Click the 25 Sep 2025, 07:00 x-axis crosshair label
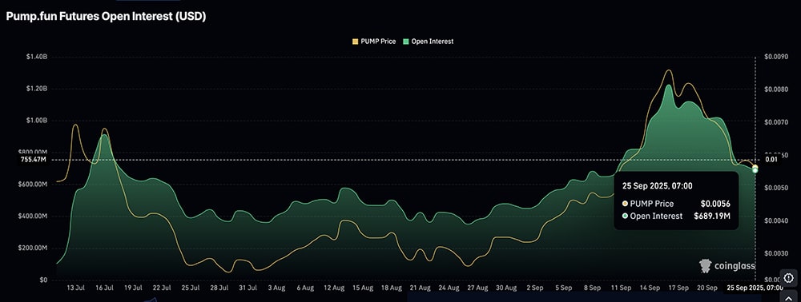The image size is (801, 302). [x=755, y=288]
